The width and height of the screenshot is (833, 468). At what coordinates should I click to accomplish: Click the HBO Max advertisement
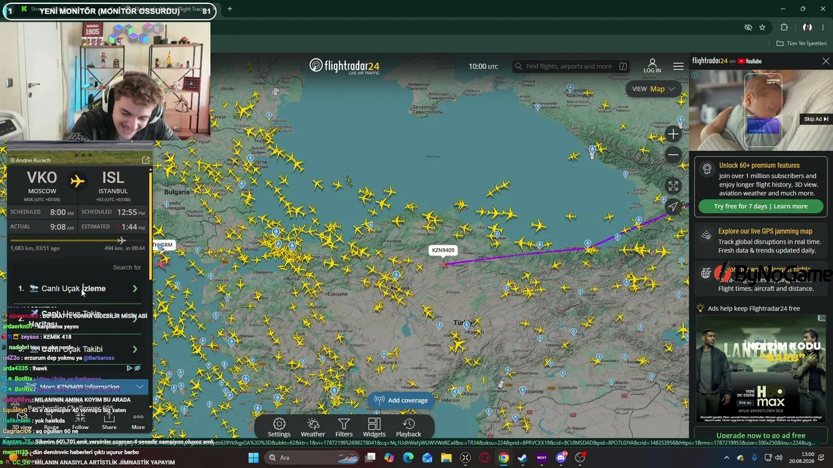pos(761,369)
